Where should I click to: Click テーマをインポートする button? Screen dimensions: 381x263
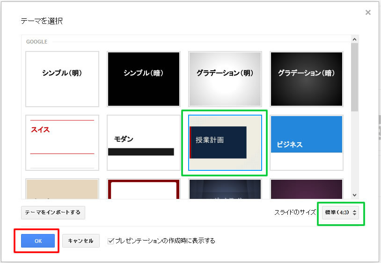[53, 212]
